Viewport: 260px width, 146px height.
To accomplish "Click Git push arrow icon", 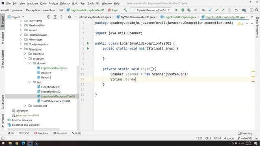I will tap(223, 10).
